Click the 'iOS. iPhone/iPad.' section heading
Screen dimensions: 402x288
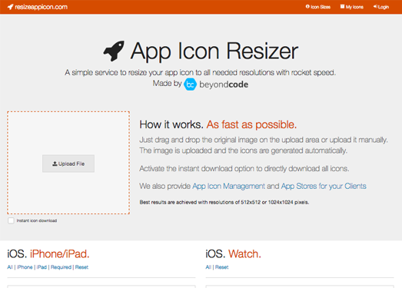[48, 254]
